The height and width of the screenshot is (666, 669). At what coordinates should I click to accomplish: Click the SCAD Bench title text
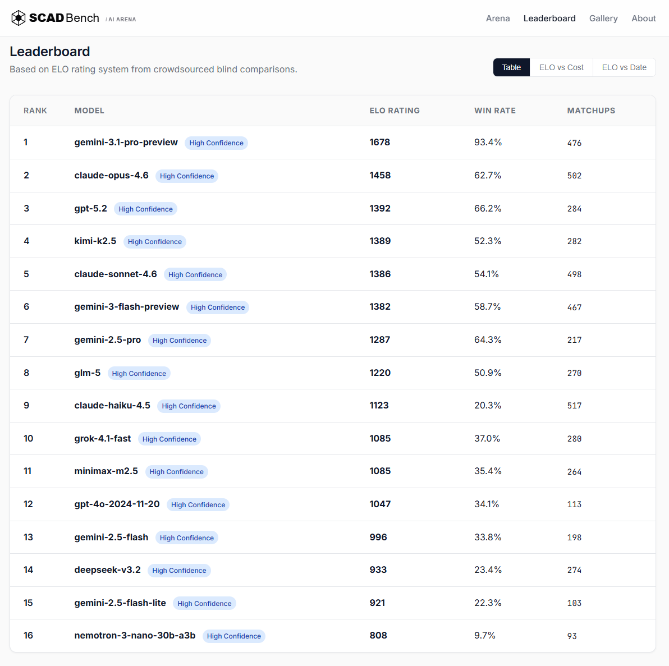point(64,18)
